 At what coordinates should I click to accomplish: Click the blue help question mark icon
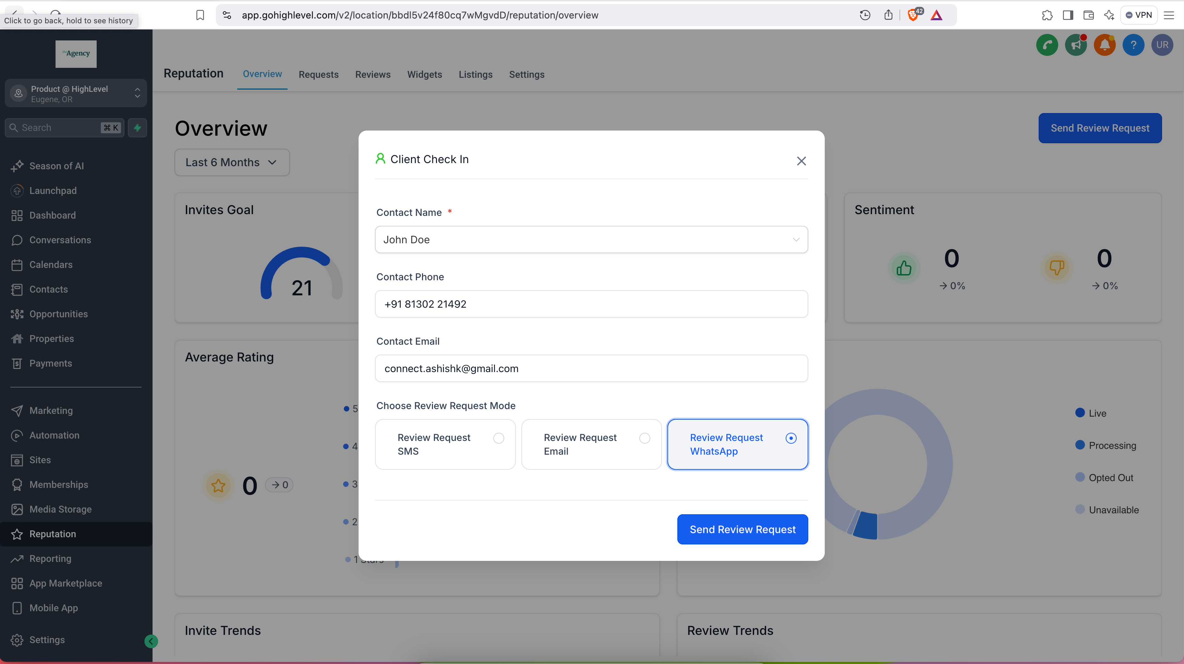1134,45
